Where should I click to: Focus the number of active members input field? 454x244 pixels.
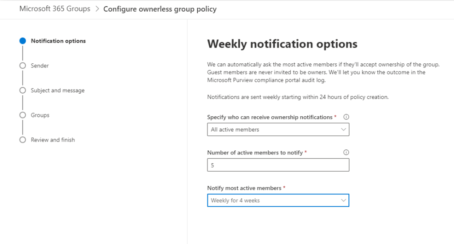[278, 165]
